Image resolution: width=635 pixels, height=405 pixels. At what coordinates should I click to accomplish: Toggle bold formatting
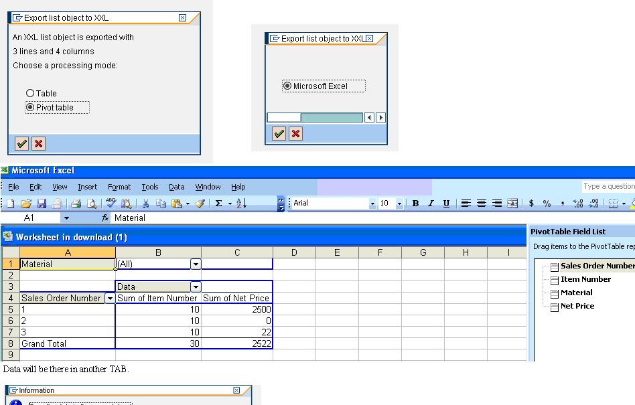(415, 204)
